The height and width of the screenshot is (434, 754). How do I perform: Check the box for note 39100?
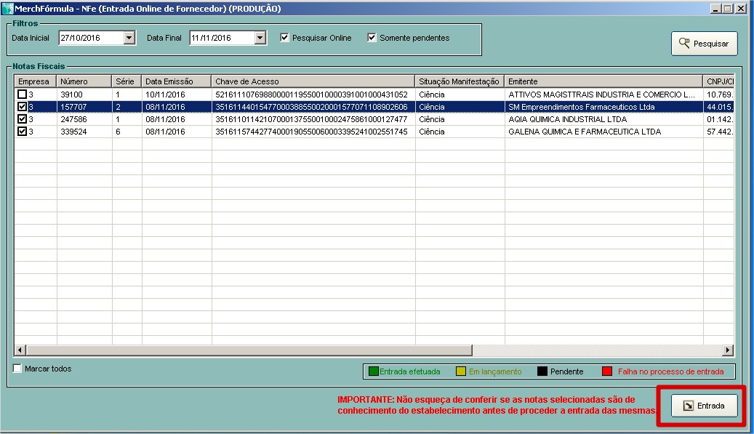[23, 95]
